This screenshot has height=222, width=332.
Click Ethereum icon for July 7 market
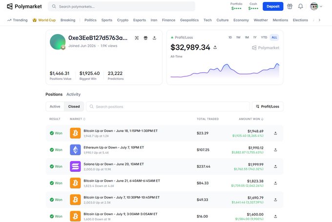(75, 150)
